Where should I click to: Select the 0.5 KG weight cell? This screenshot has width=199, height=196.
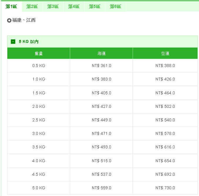pos(39,66)
